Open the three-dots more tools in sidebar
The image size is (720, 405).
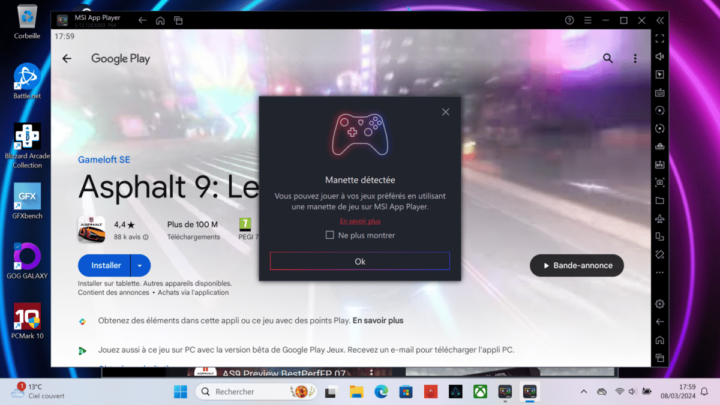pos(660,272)
